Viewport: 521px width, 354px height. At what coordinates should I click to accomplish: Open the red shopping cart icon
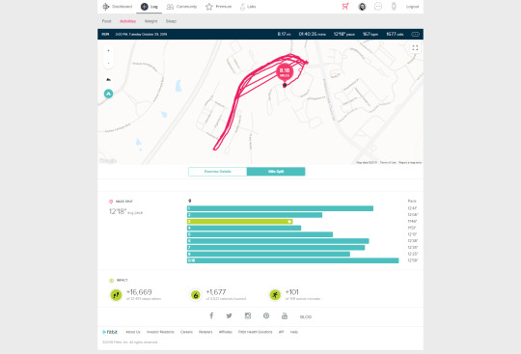pyautogui.click(x=345, y=7)
